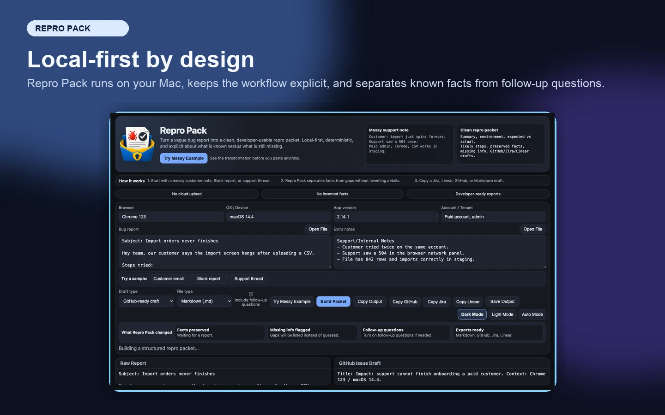Click the Extra notes resize handle
Viewport: 665px width, 415px height.
544,266
